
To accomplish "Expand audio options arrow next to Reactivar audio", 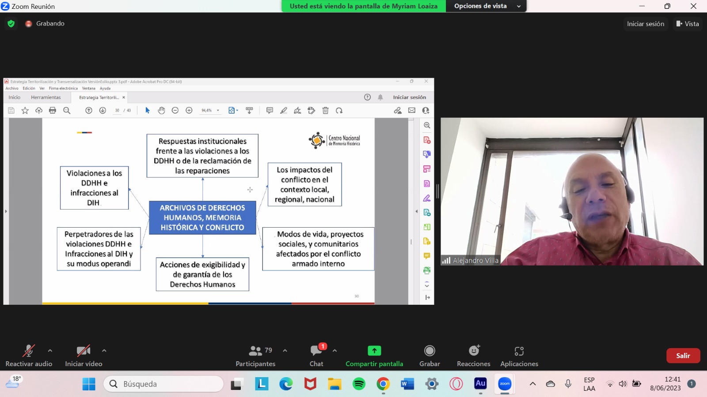I will click(50, 351).
